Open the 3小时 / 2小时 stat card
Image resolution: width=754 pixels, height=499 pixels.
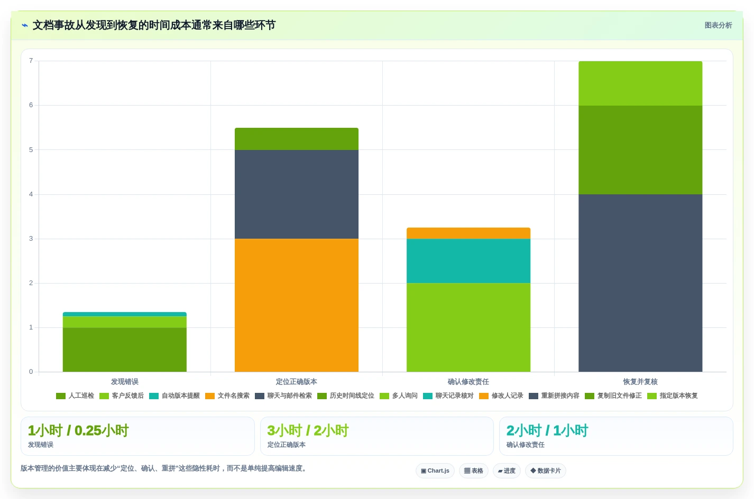tap(377, 436)
